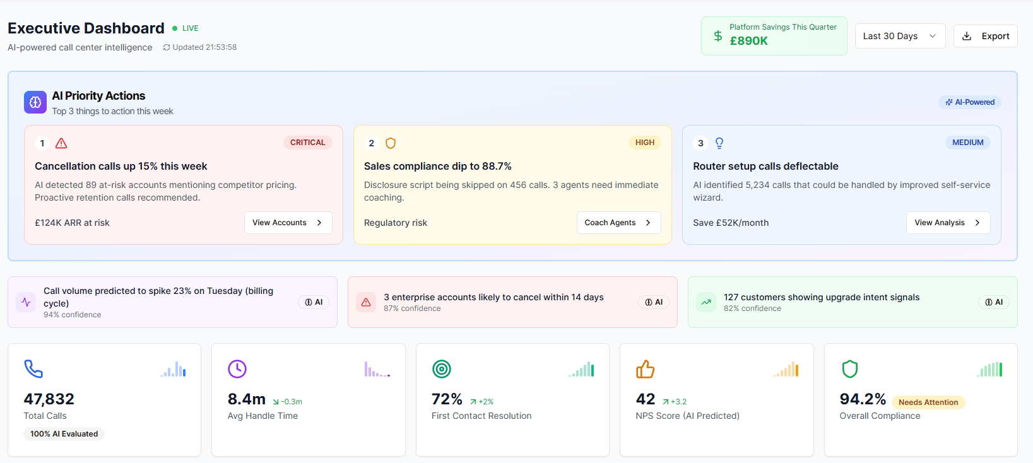Click the -0.3m change indicator
The width and height of the screenshot is (1033, 463).
pos(288,402)
